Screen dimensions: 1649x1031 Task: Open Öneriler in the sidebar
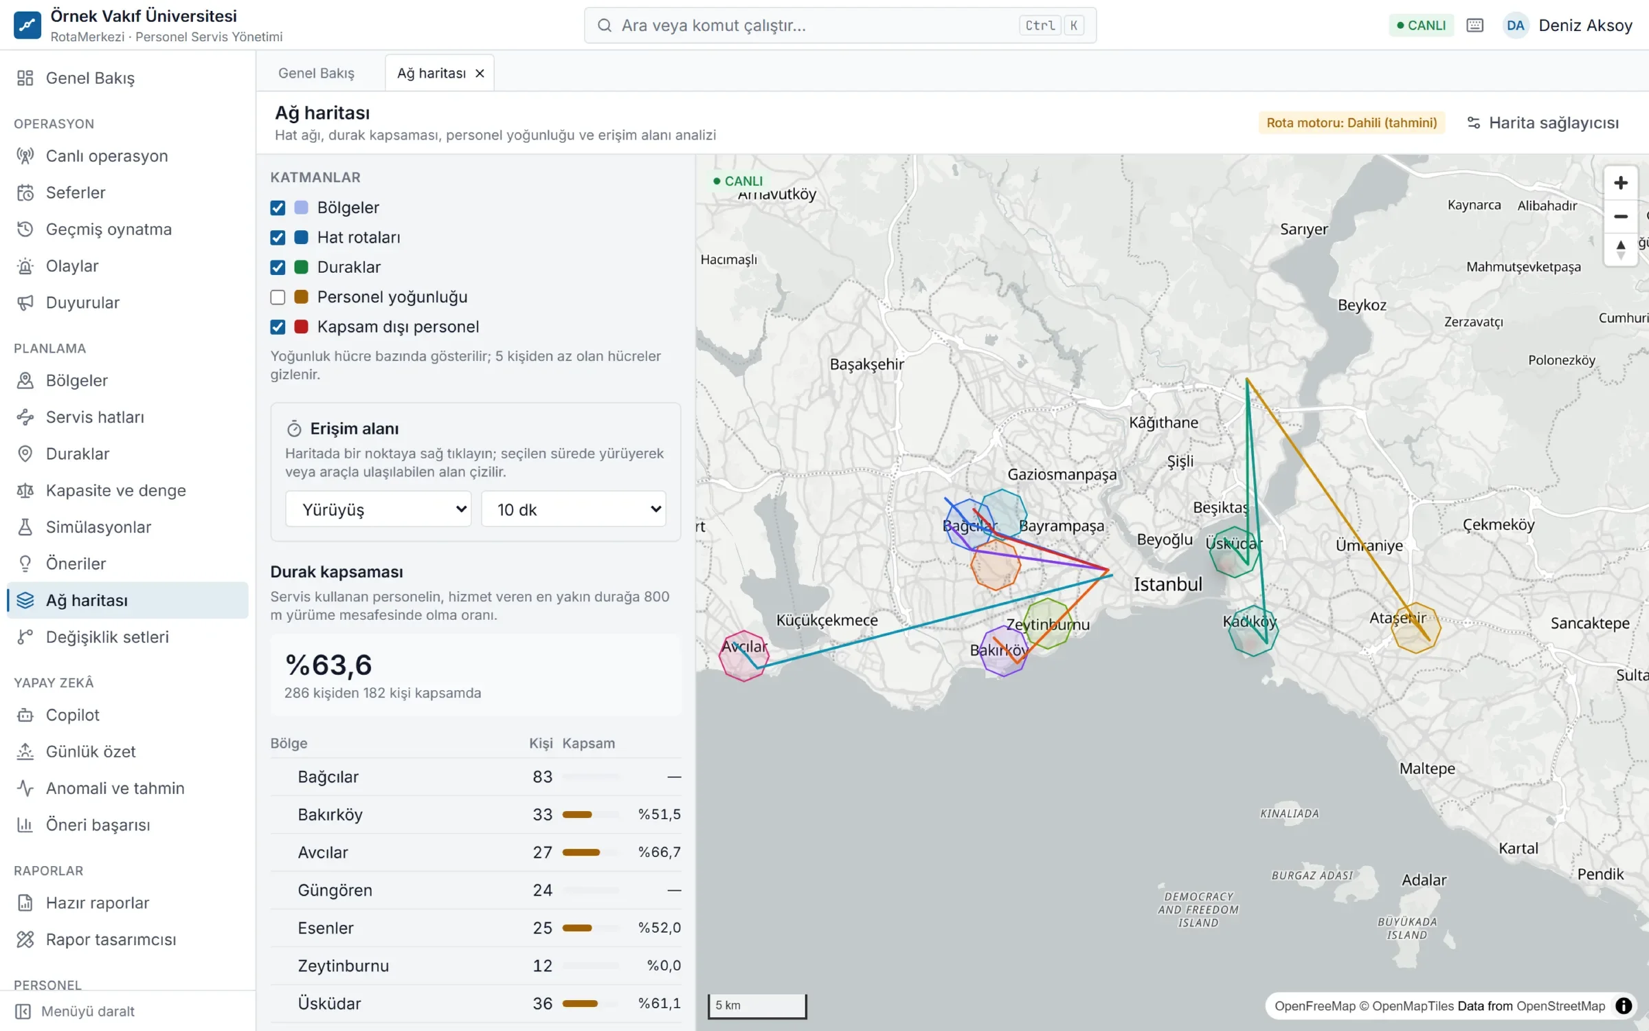(x=128, y=564)
